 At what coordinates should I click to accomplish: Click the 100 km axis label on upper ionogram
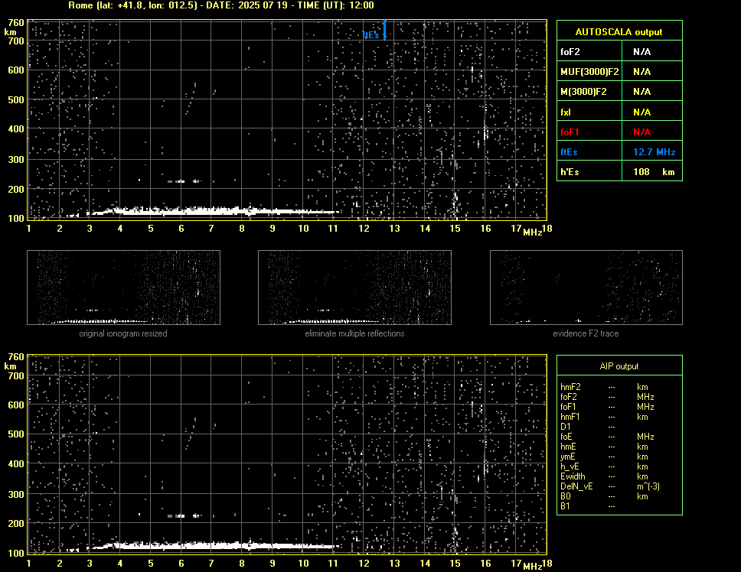(x=16, y=218)
